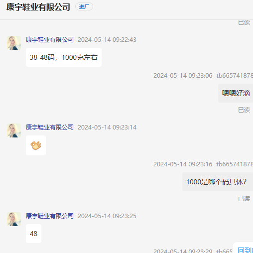The image size is (253, 253).
Task: Open the 康宇鞋业有限公司 chat header title
Action: click(x=38, y=7)
